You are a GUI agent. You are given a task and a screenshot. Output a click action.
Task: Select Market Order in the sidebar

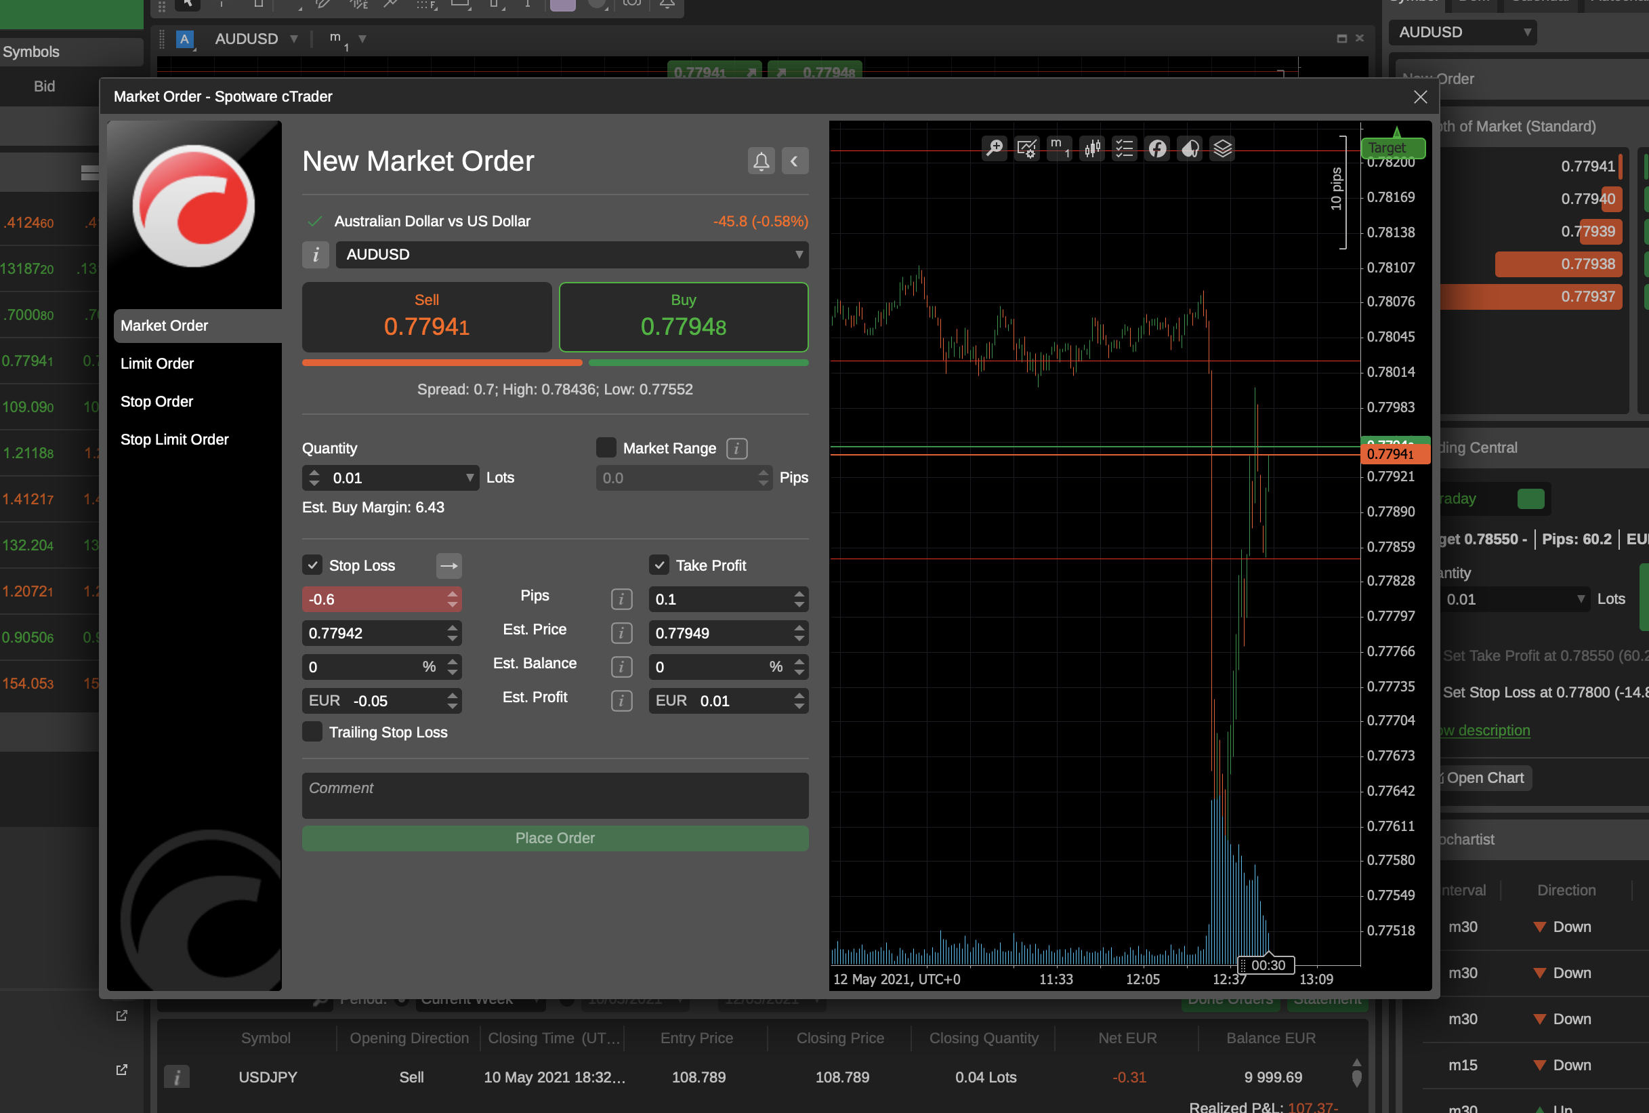[x=197, y=326]
